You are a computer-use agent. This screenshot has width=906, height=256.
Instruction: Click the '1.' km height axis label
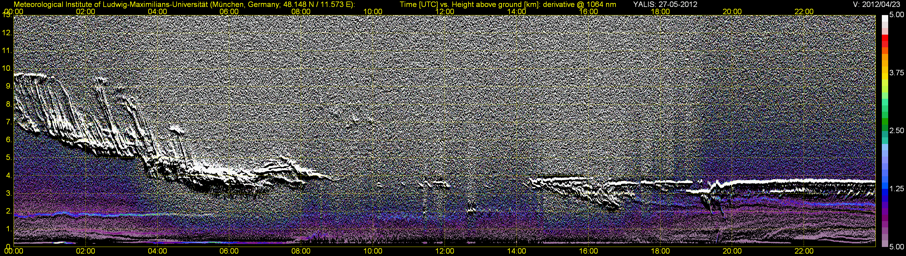9,229
